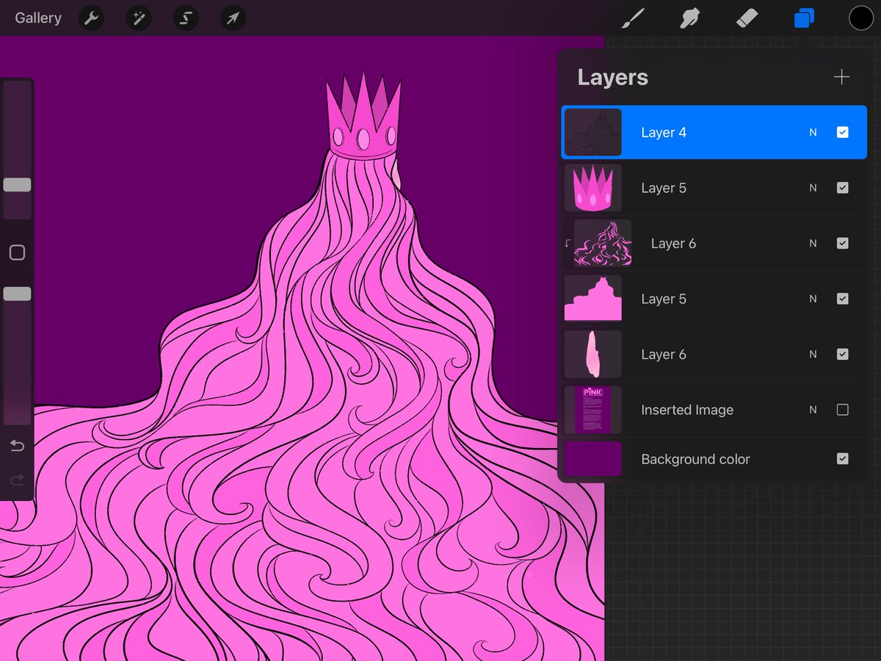Image resolution: width=881 pixels, height=661 pixels.
Task: Tap the undo arrow in sidebar
Action: click(x=17, y=446)
